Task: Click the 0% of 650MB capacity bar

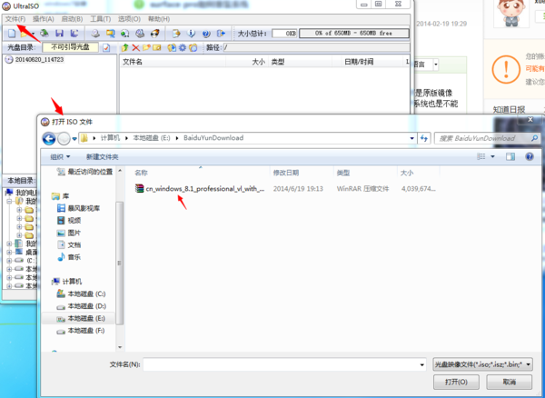Action: point(354,34)
